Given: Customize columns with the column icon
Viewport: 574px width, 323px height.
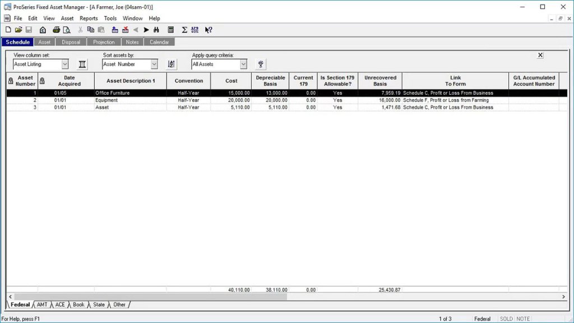Looking at the screenshot, I should click(x=82, y=64).
